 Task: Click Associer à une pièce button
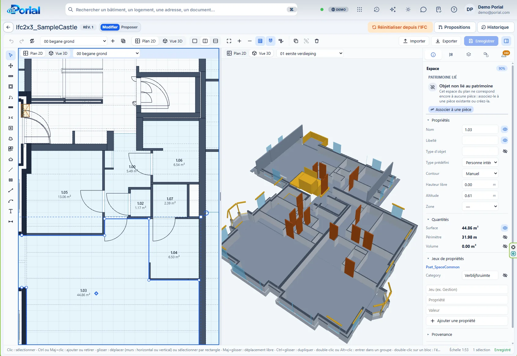451,109
